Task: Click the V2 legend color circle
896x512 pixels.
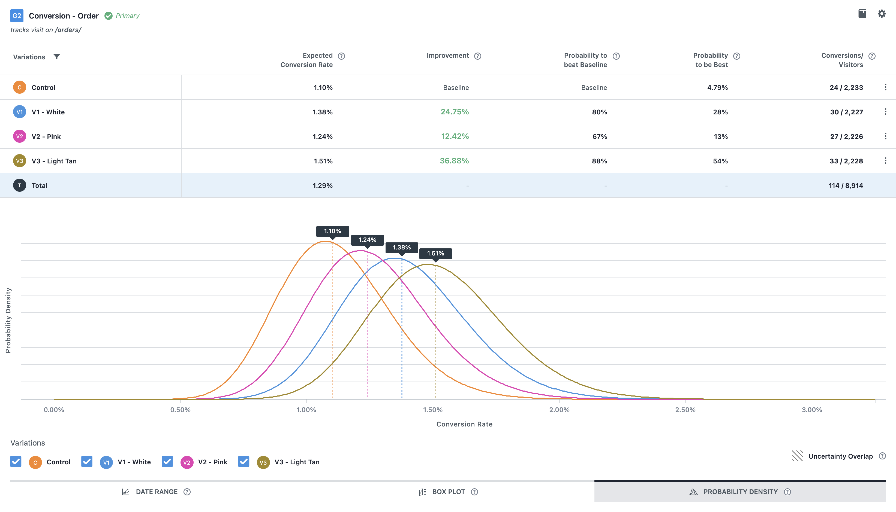Action: click(x=187, y=462)
